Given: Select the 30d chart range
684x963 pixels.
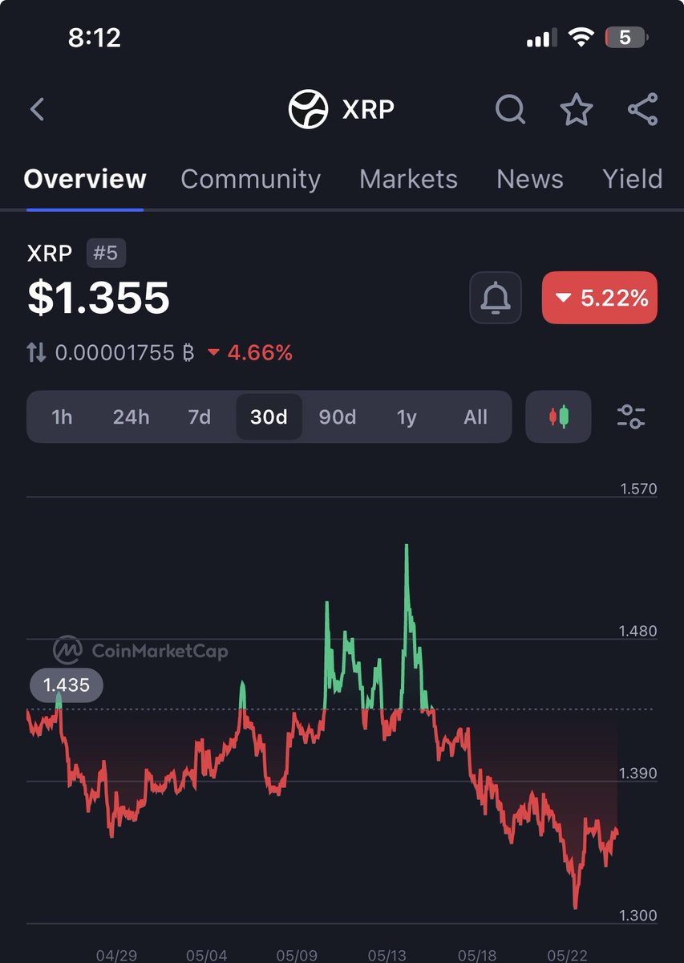Looking at the screenshot, I should 269,417.
